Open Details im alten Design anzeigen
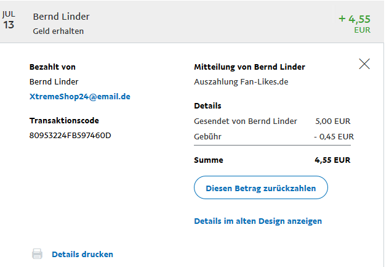 coord(258,221)
